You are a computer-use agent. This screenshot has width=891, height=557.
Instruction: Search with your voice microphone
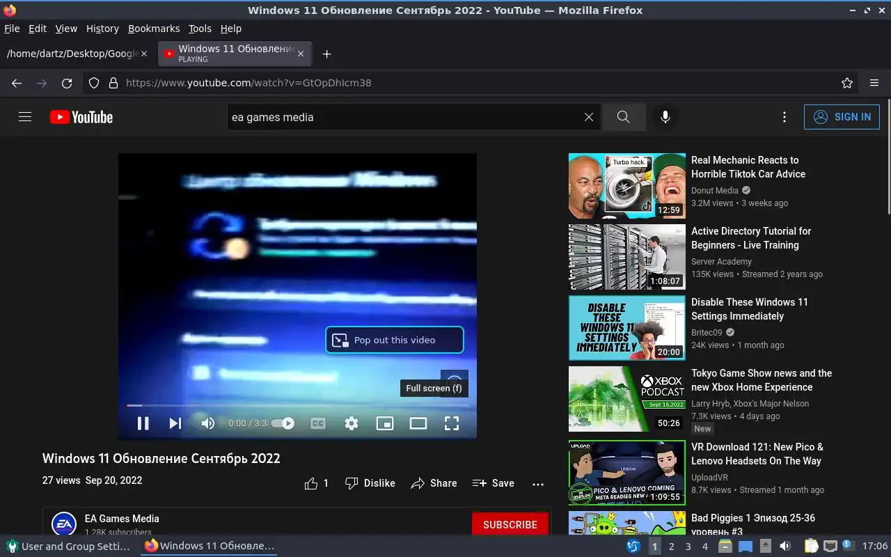(x=665, y=117)
